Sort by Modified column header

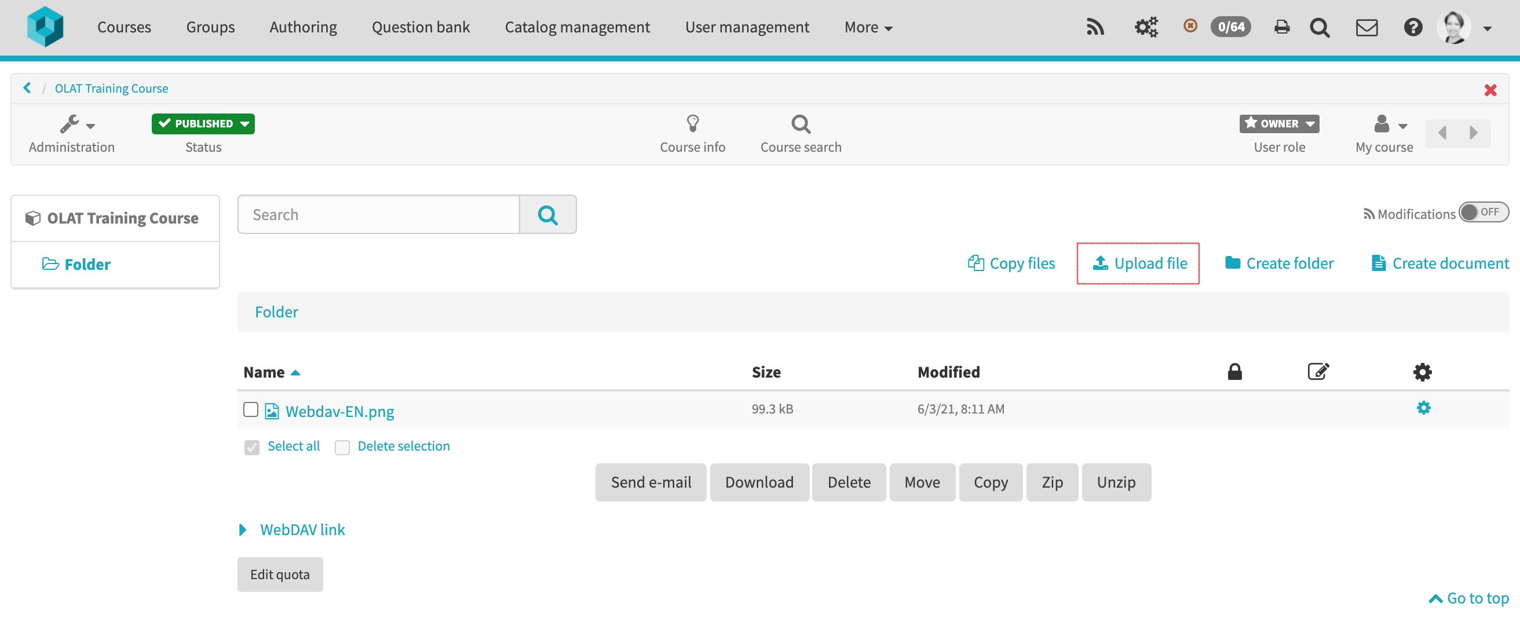coord(948,372)
